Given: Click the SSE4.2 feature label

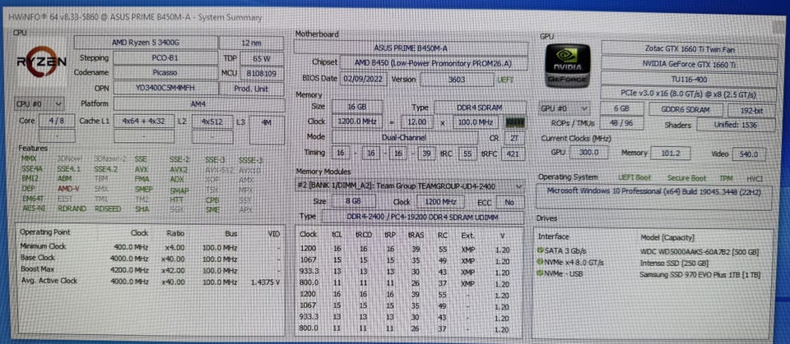Looking at the screenshot, I should (x=105, y=169).
